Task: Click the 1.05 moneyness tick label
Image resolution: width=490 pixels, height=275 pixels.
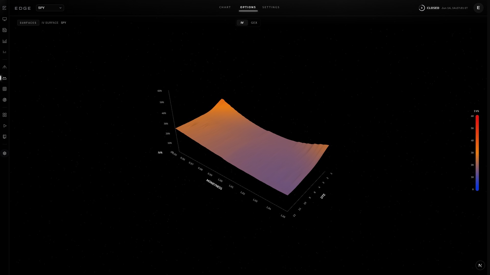Action: click(283, 216)
